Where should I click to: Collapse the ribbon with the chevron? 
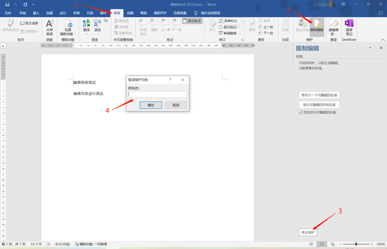(x=382, y=40)
